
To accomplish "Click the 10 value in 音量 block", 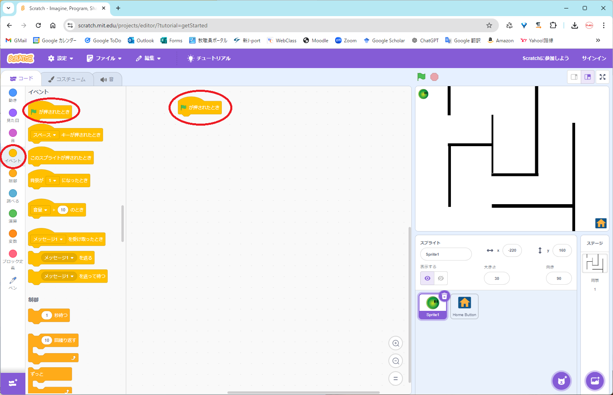I will tap(63, 210).
